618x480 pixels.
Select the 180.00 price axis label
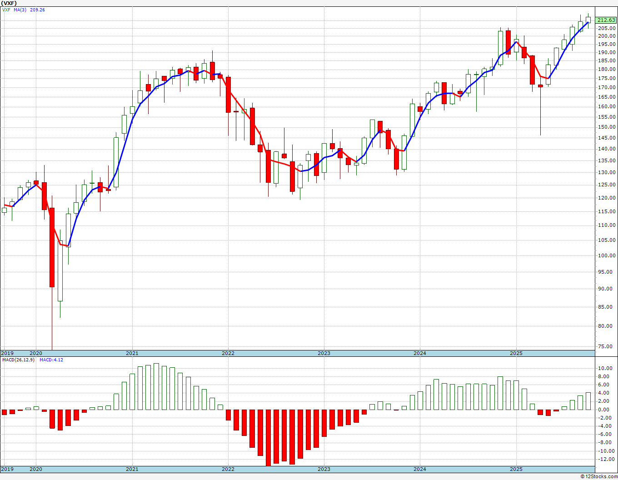[x=607, y=70]
